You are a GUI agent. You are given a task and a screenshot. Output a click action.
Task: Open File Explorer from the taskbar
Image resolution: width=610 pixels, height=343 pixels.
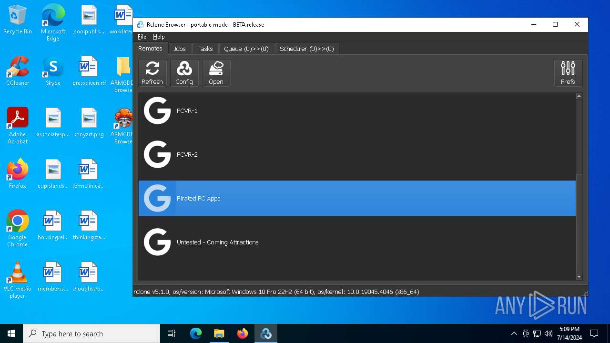pos(219,333)
